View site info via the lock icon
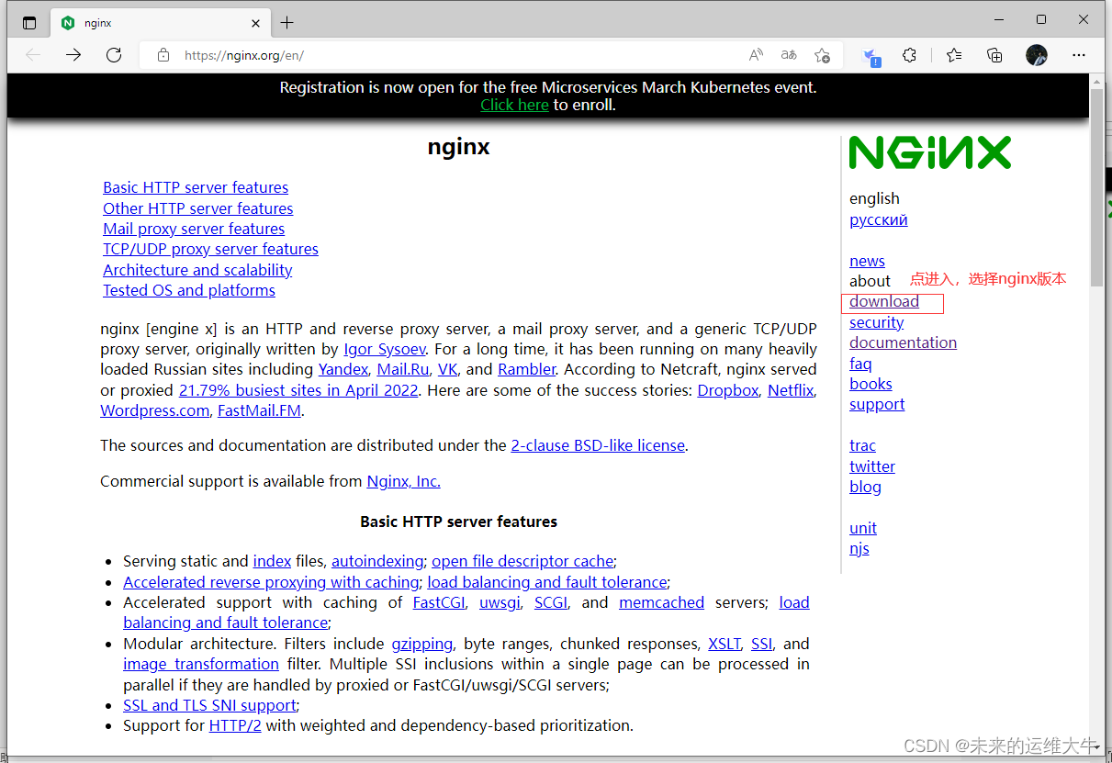The height and width of the screenshot is (763, 1112). point(163,55)
